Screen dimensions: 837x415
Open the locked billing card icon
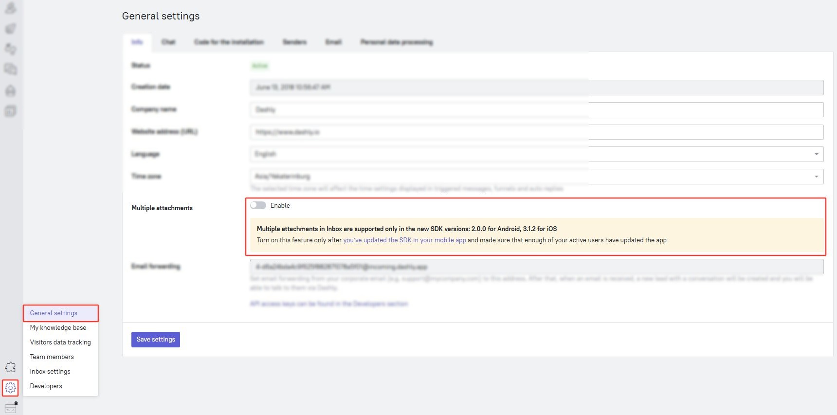(11, 408)
